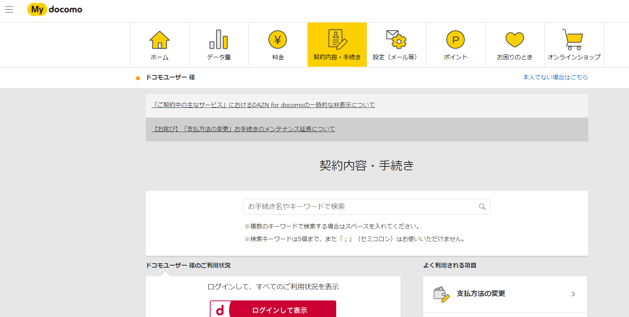Open ポイント P coin icon

[456, 40]
